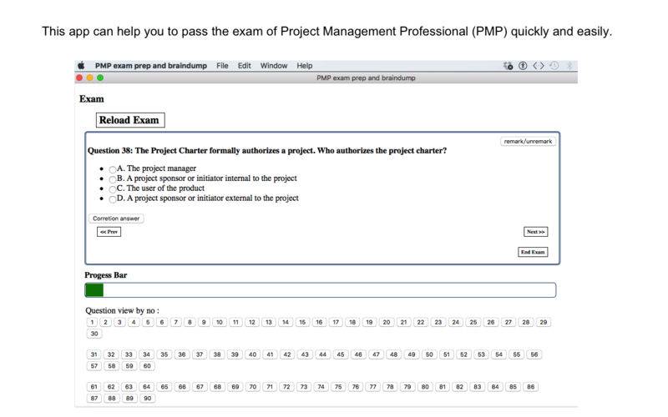Image resolution: width=668 pixels, height=417 pixels.
Task: Jump to question number 38
Action: [x=217, y=354]
